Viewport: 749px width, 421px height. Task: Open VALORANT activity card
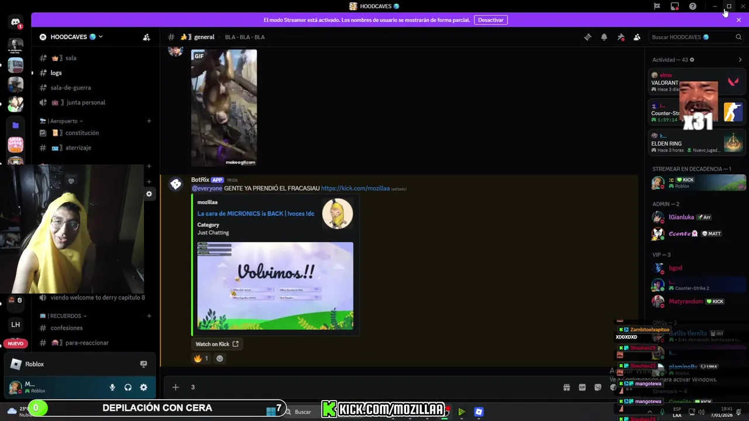click(x=696, y=82)
